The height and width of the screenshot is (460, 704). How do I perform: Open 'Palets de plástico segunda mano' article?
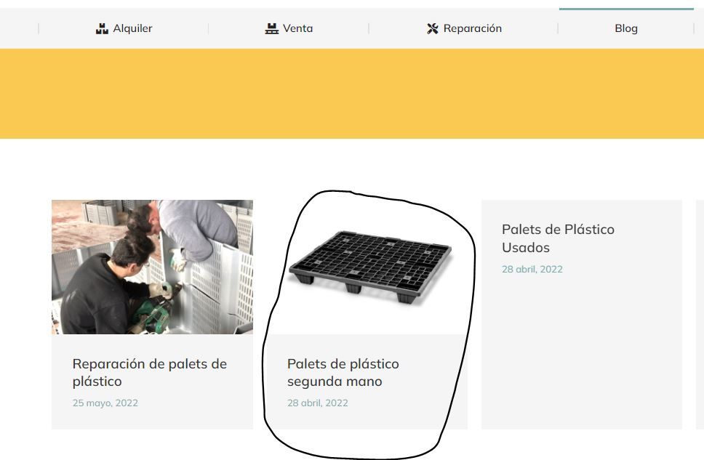coord(343,373)
